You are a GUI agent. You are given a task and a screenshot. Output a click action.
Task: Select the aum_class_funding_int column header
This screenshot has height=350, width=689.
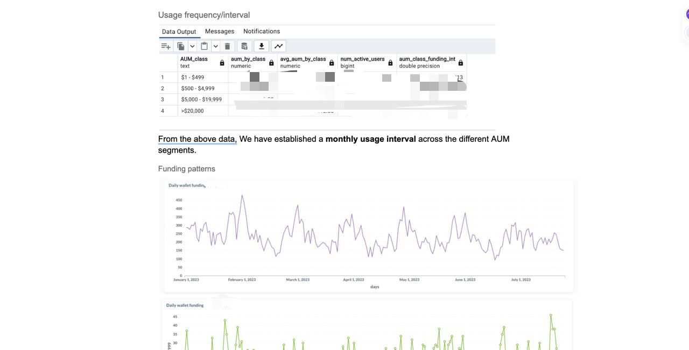tap(432, 62)
